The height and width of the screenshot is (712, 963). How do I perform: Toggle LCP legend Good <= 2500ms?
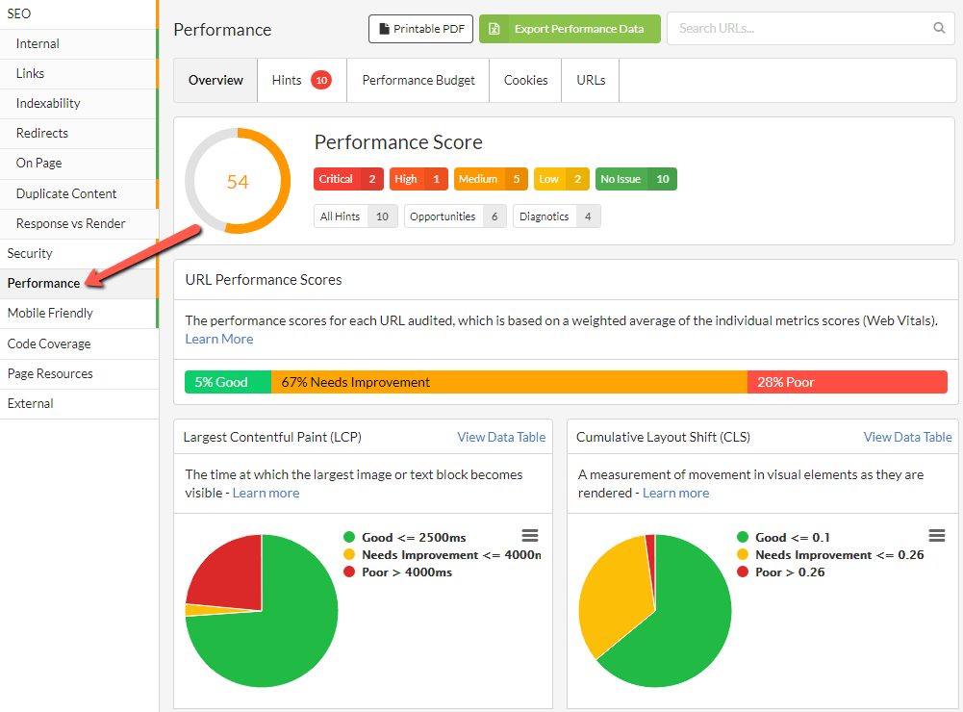click(x=405, y=537)
